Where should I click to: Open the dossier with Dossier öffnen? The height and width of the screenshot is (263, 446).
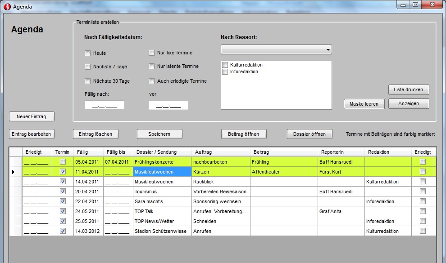click(x=309, y=134)
